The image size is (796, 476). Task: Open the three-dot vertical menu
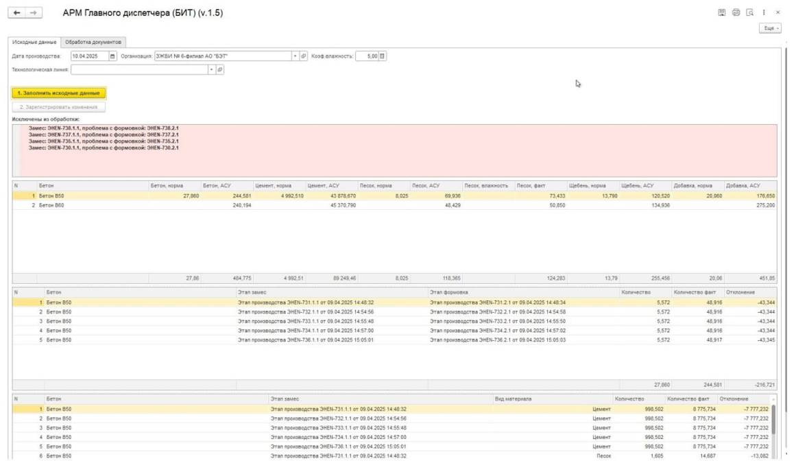coord(764,12)
